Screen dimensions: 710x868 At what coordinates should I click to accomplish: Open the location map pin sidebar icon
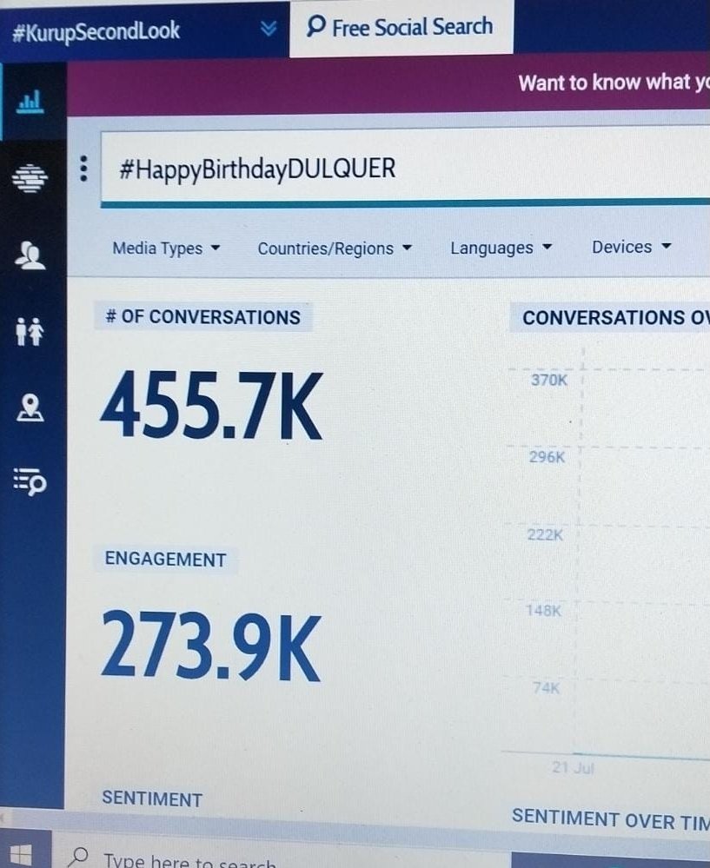30,408
